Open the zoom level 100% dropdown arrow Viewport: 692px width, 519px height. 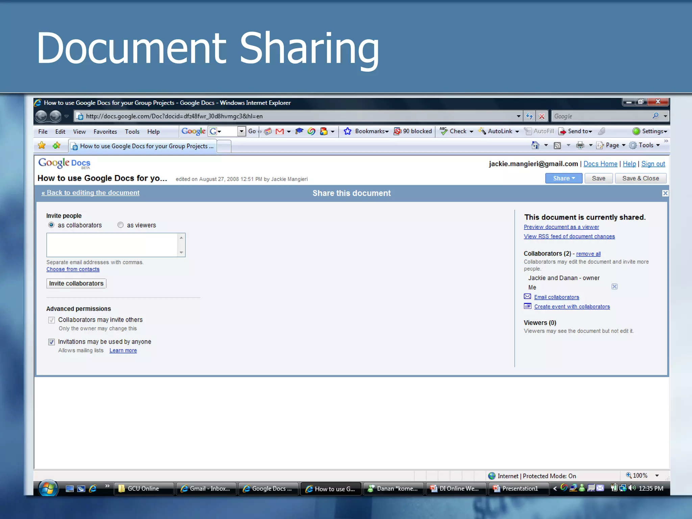[657, 476]
